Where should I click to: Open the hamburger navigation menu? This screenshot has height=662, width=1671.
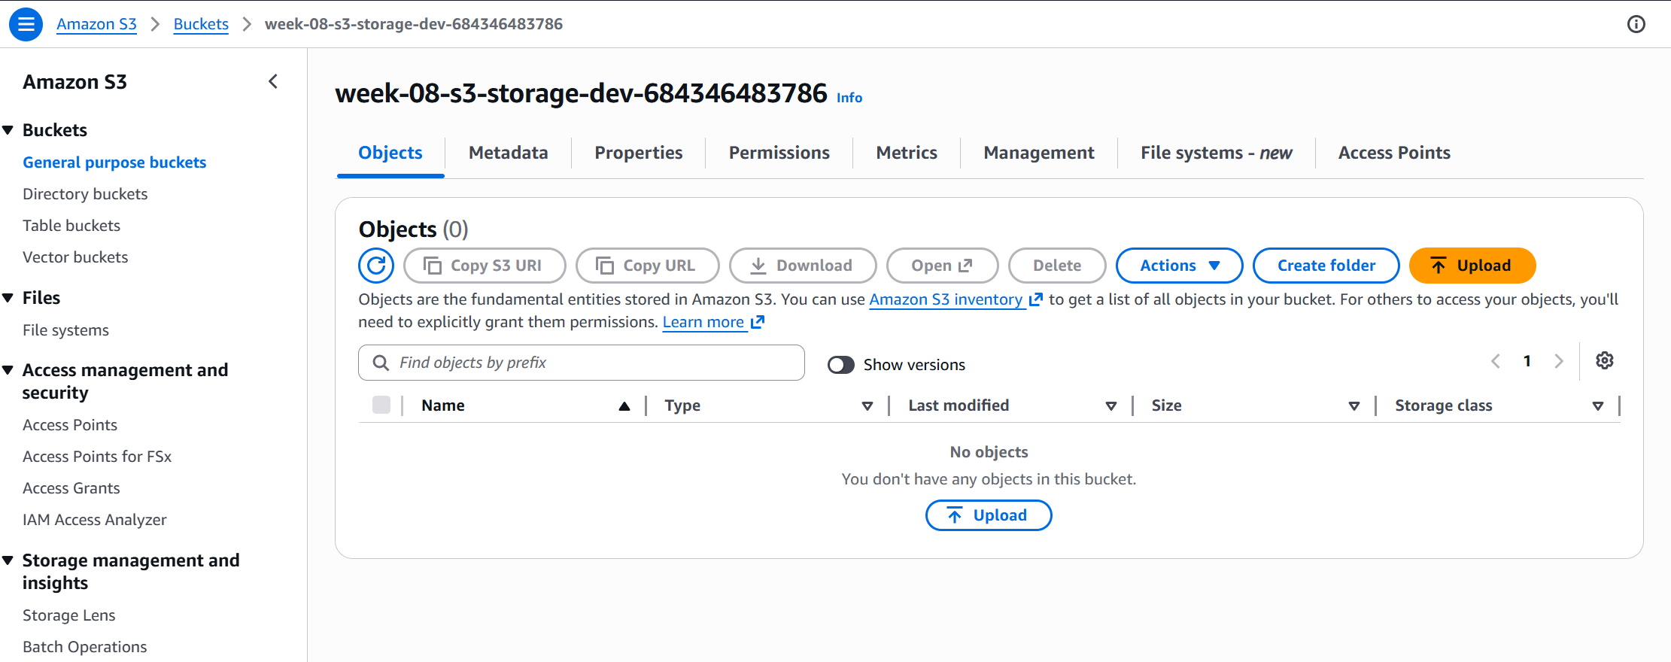(26, 24)
